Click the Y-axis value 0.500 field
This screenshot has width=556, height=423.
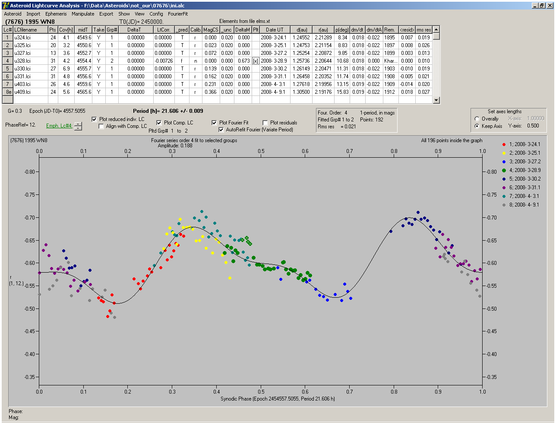(x=533, y=126)
